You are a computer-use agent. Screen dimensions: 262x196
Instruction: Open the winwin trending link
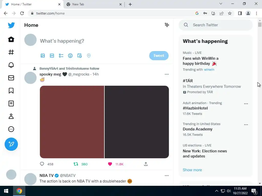pyautogui.click(x=209, y=69)
